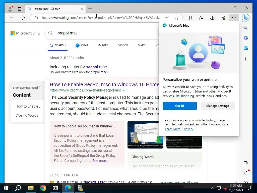Switch to the CHAT tab
The height and width of the screenshot is (193, 257).
click(82, 45)
